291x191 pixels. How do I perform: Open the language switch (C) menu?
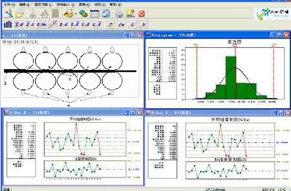(x=43, y=5)
